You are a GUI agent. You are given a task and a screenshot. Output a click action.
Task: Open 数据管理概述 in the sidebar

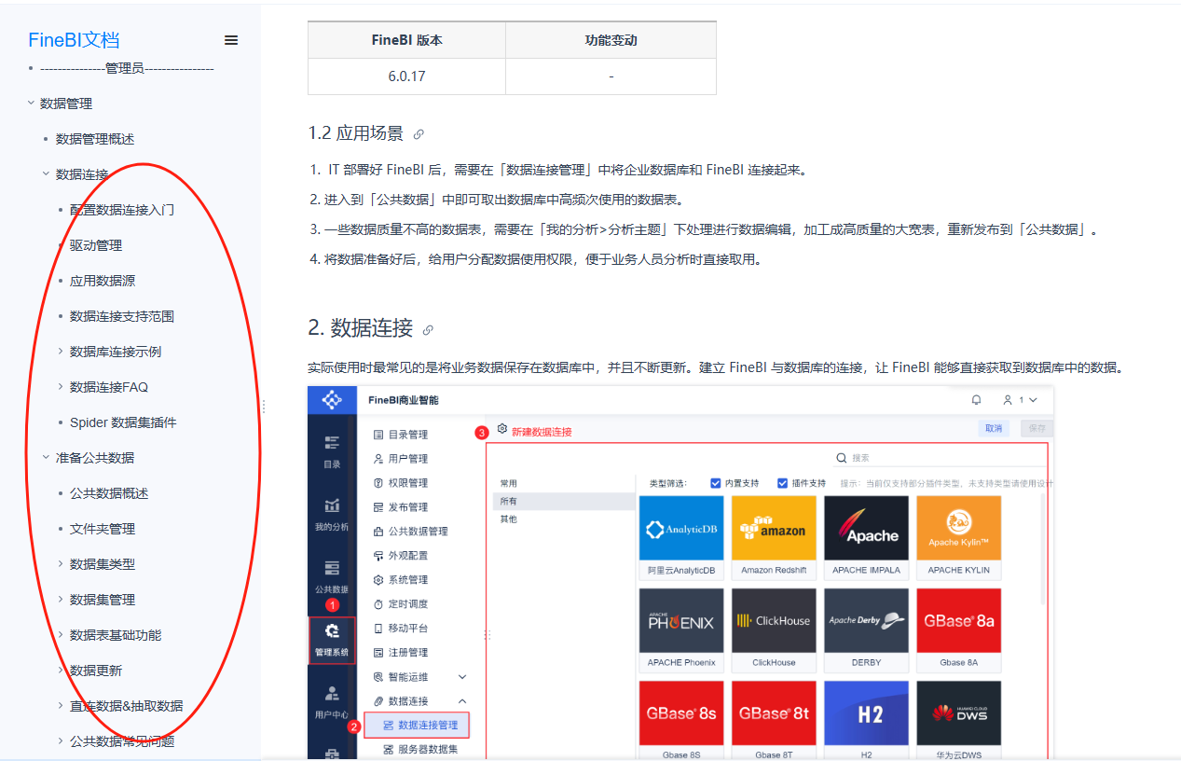[95, 139]
